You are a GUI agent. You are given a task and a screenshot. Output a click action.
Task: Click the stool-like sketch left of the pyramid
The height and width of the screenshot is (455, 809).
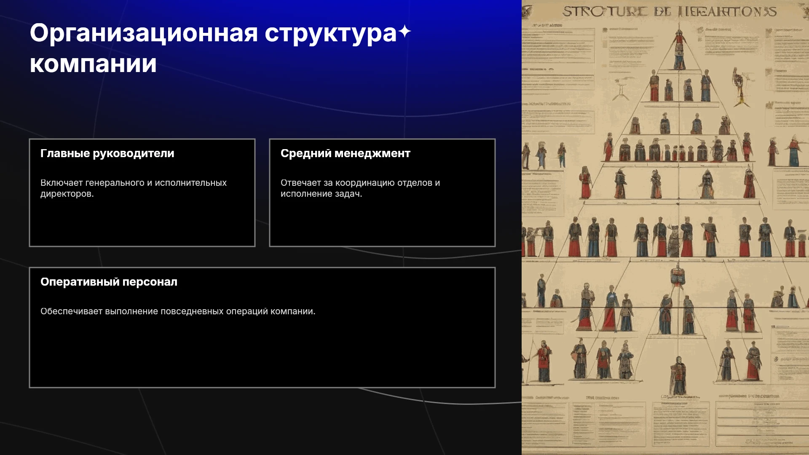(x=621, y=89)
